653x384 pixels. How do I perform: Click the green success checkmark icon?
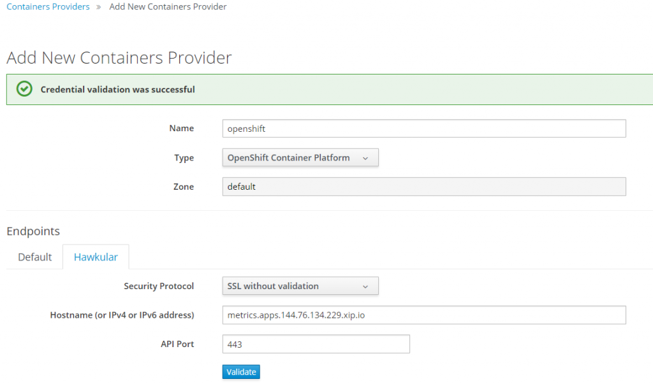click(x=24, y=89)
